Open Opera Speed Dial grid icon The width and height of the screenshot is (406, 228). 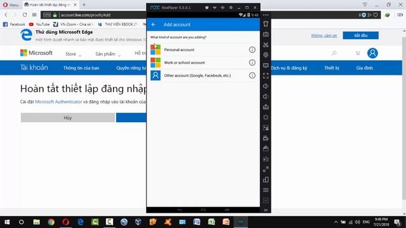(x=34, y=15)
